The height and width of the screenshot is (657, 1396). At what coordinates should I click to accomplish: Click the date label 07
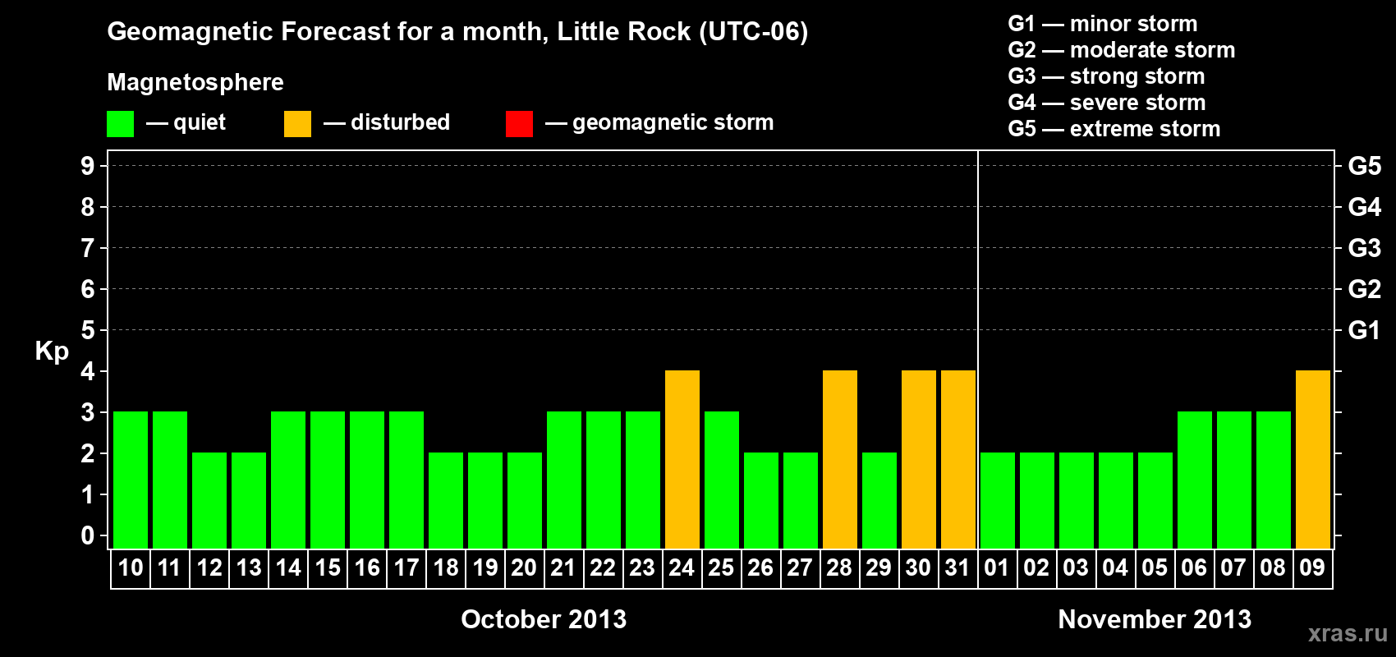point(1233,567)
